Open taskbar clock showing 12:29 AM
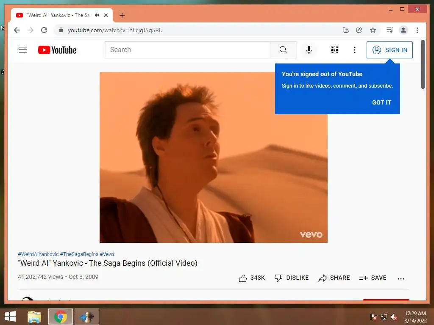The image size is (434, 325). click(x=415, y=317)
